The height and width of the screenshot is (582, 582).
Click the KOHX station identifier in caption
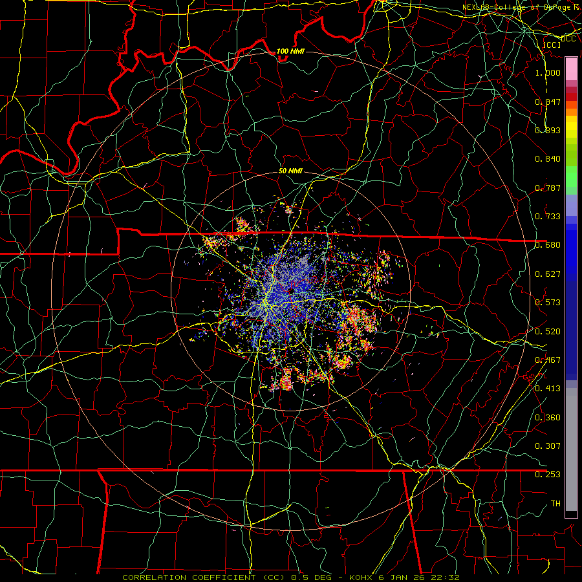pyautogui.click(x=361, y=577)
